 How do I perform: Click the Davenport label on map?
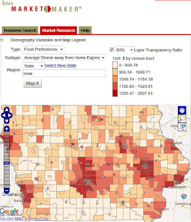tap(177, 187)
